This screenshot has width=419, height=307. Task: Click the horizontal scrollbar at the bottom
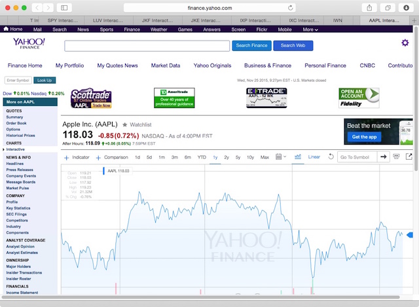[200, 297]
